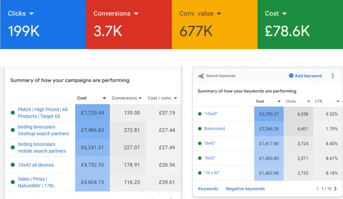Select the Keywords tab link
The width and height of the screenshot is (343, 199).
(x=208, y=189)
